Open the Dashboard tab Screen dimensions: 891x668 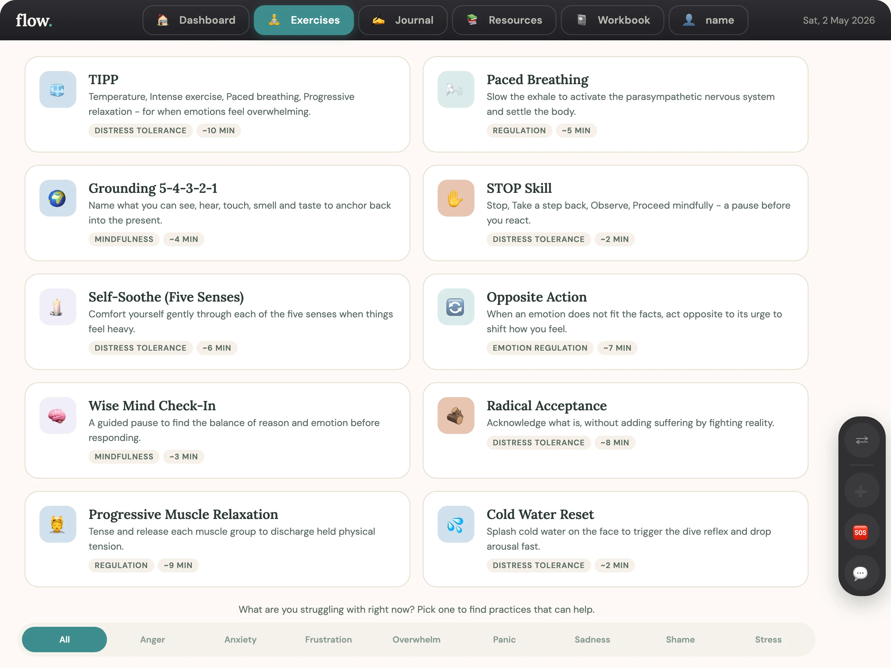[196, 20]
